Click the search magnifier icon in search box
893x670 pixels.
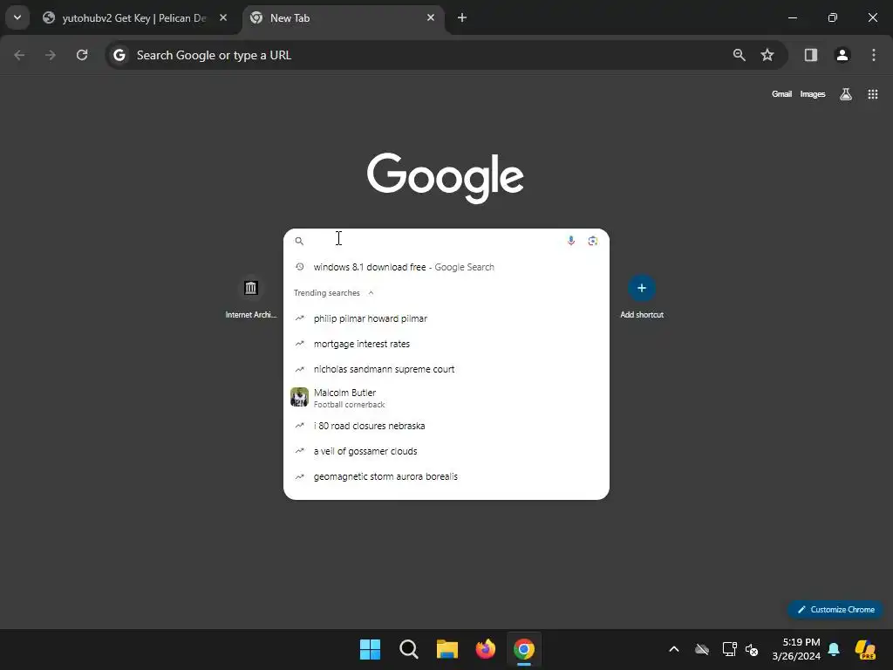pyautogui.click(x=299, y=241)
